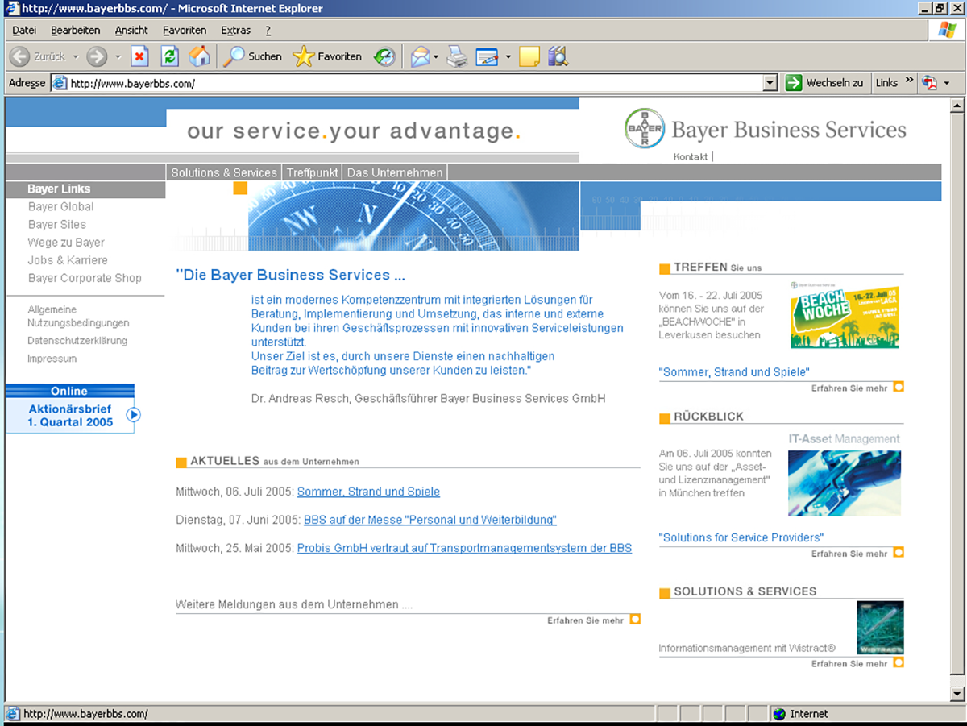Open the Probis GmbH Transportmanagementsystem news link
The height and width of the screenshot is (726, 967).
click(x=464, y=548)
